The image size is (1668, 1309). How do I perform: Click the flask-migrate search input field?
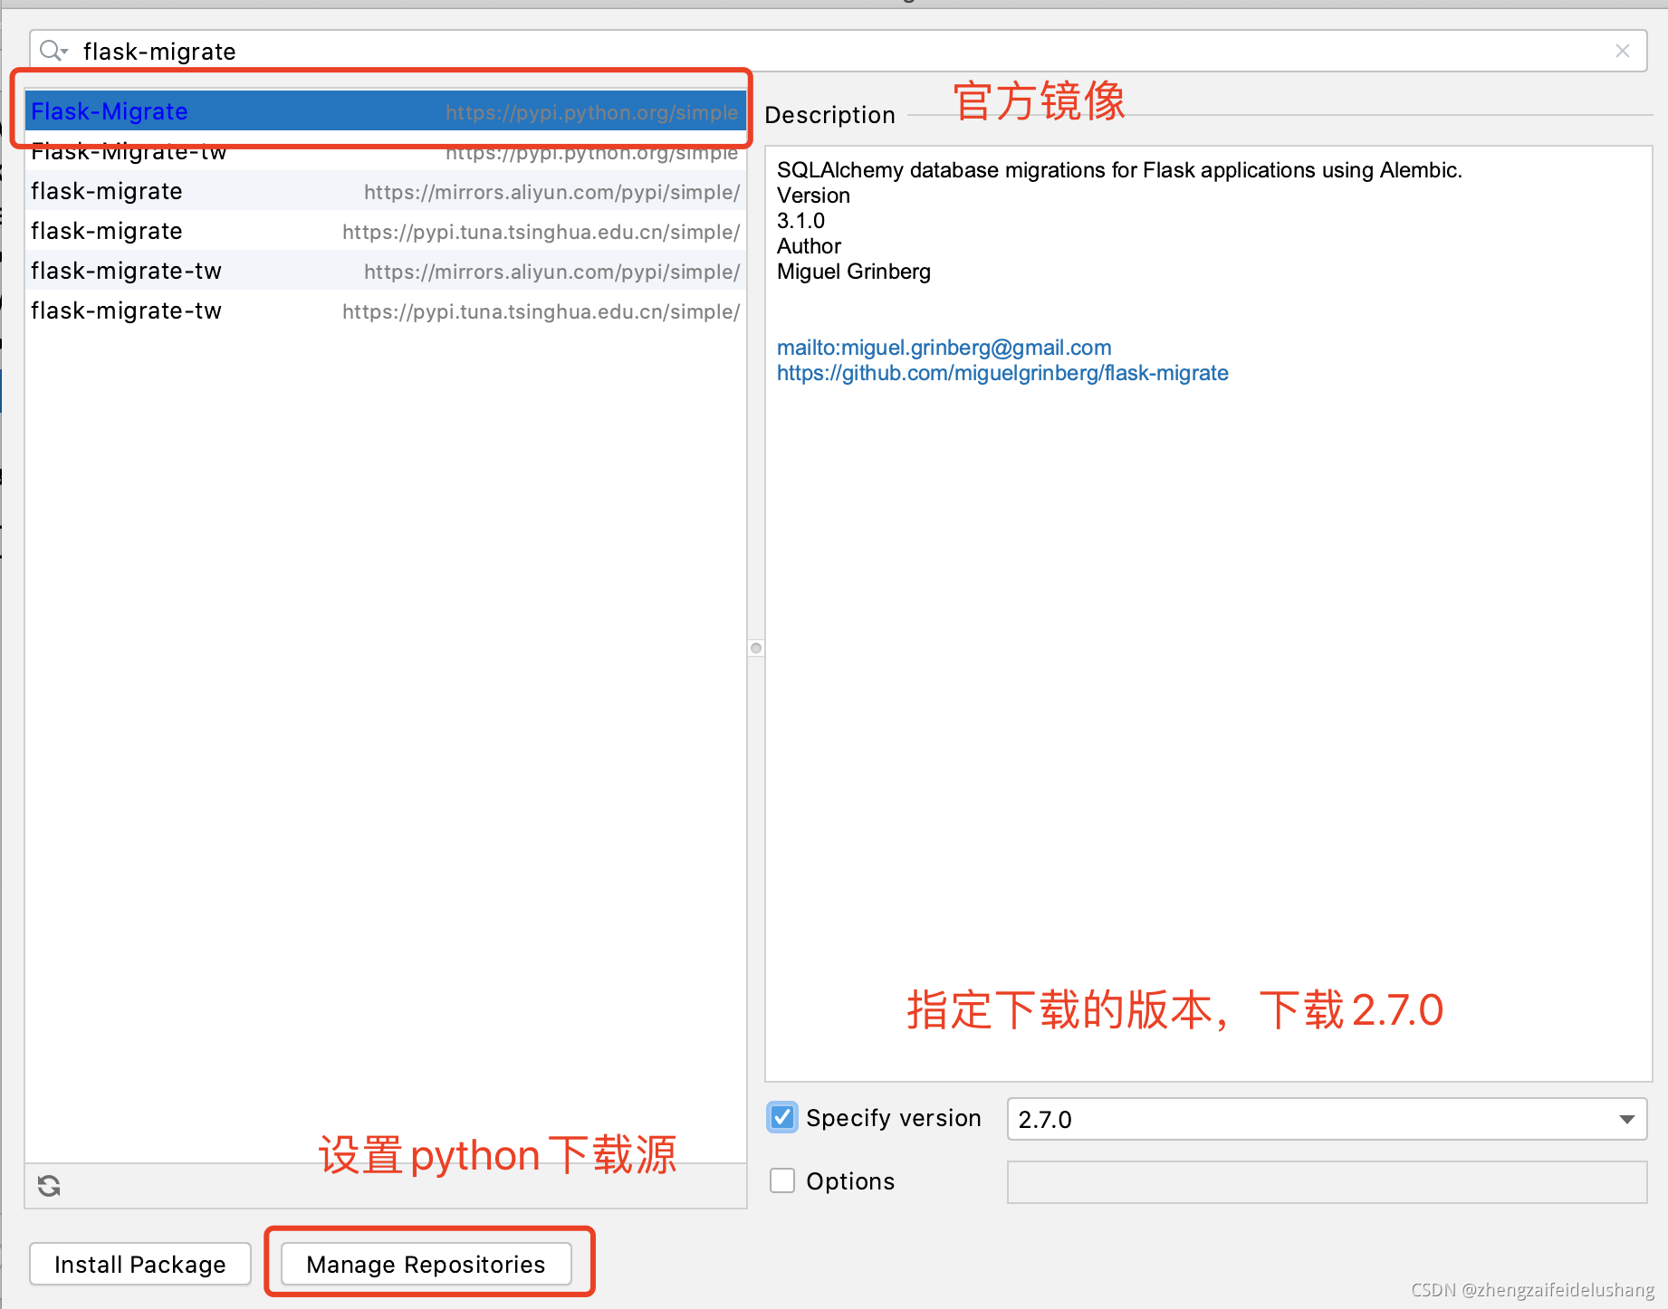point(838,51)
